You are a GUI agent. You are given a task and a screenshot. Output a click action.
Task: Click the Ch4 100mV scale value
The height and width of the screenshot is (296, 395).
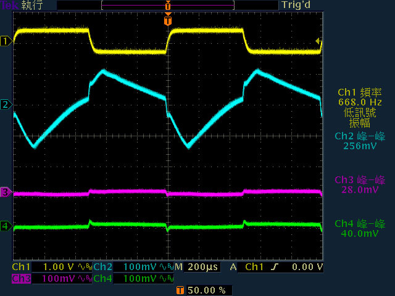[x=140, y=279]
